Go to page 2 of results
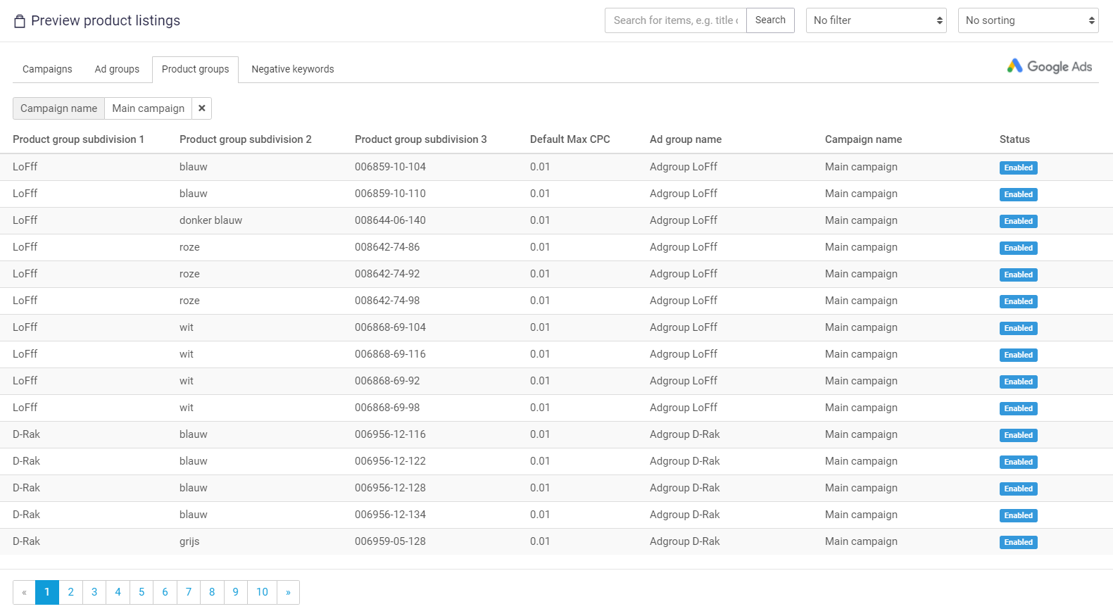 70,592
